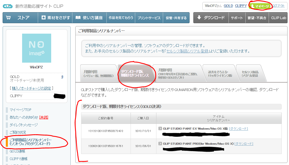Image resolution: width=289 pixels, height=165 pixels.
Task: Open あなたへのお知らせ in sidebar
Action: [24, 117]
